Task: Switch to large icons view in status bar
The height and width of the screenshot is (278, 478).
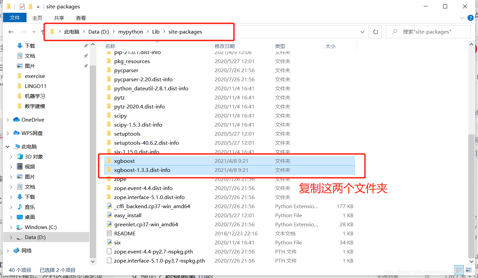Action: [468, 270]
